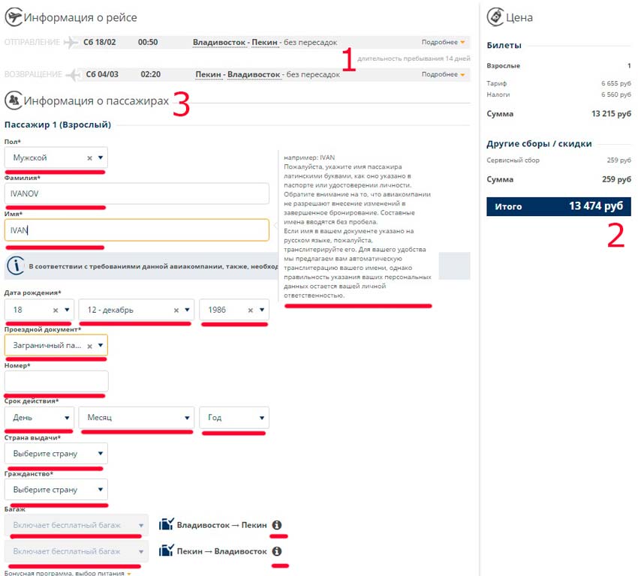Clear the birth month 12 - декабрь selection
This screenshot has height=576, width=638.
[176, 310]
